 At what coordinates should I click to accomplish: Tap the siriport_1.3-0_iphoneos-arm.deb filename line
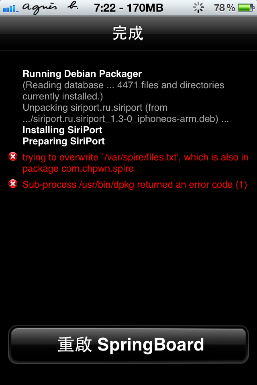(x=125, y=119)
